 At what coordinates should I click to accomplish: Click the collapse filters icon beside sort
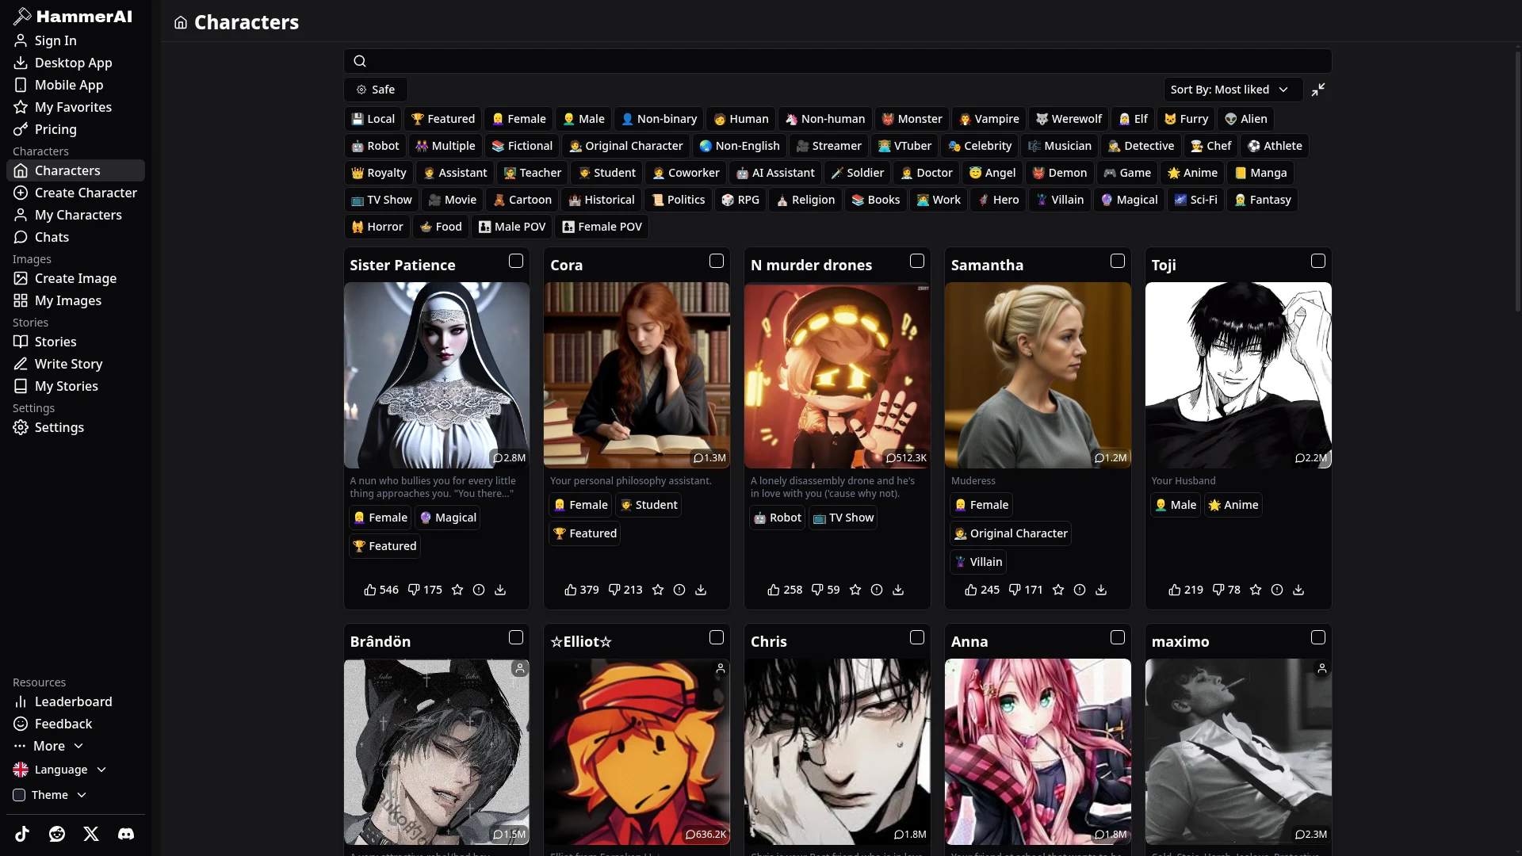pos(1318,90)
